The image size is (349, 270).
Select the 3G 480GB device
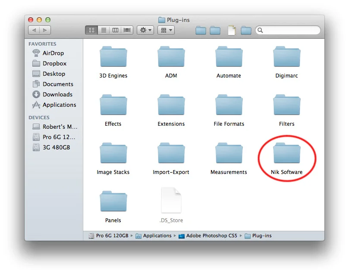[x=49, y=148]
